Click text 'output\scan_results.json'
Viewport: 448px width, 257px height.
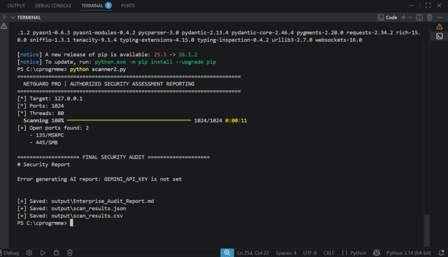point(88,209)
